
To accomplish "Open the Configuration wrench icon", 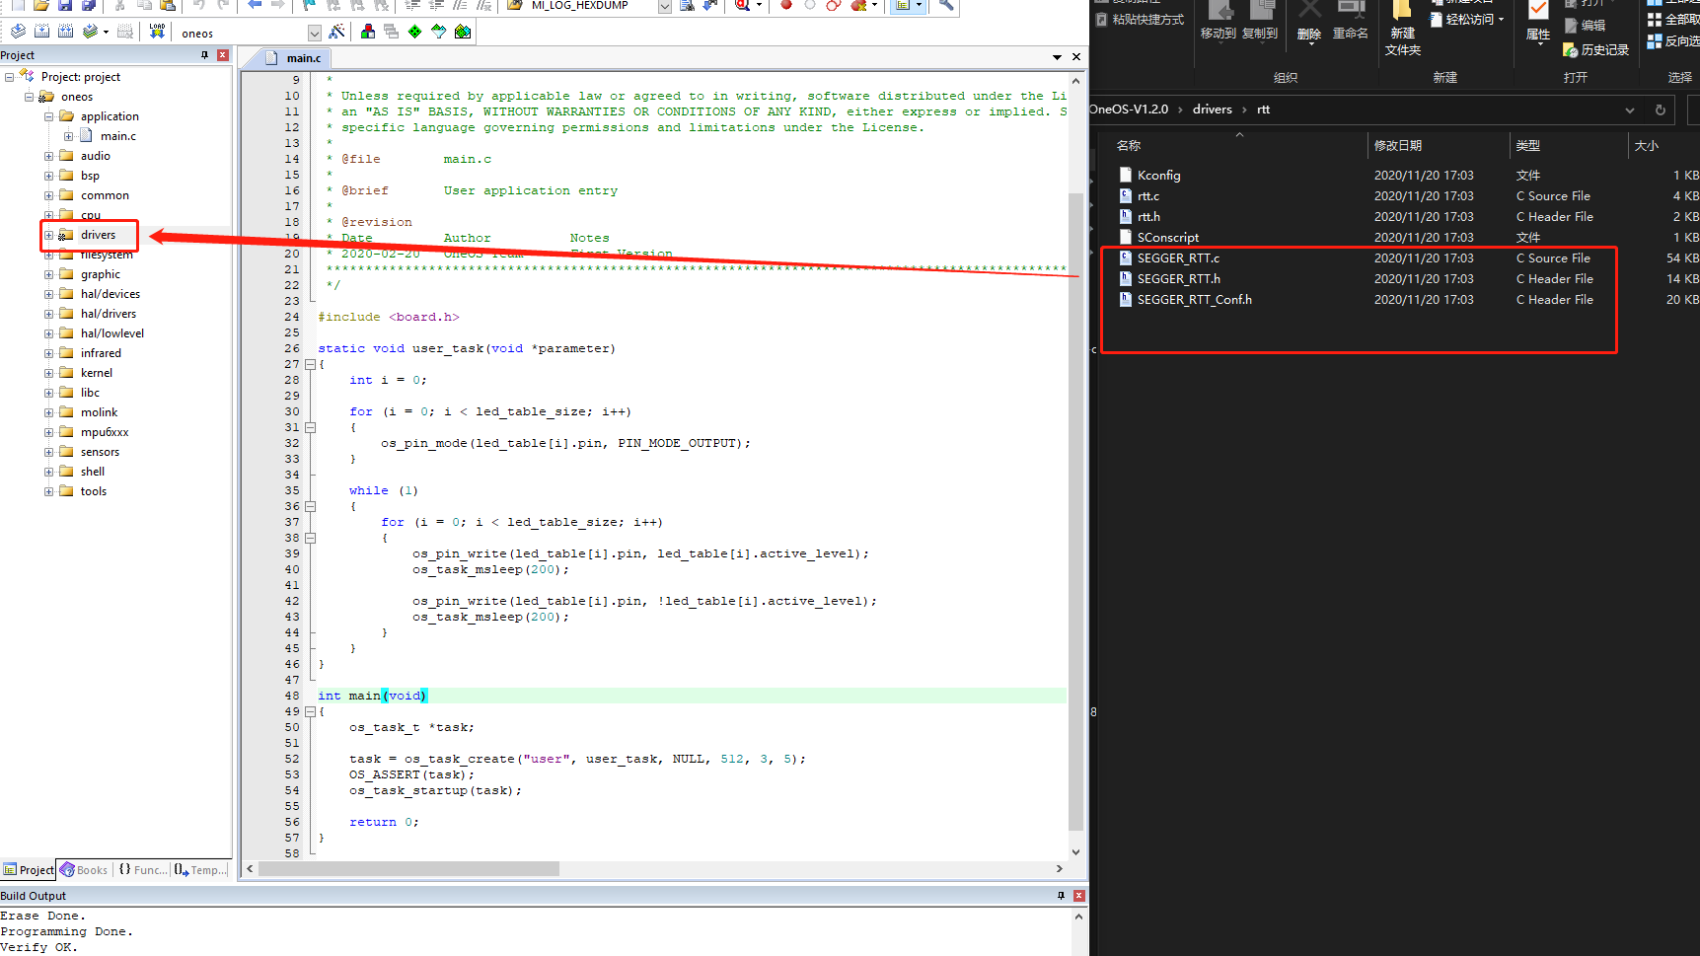I will [x=946, y=5].
